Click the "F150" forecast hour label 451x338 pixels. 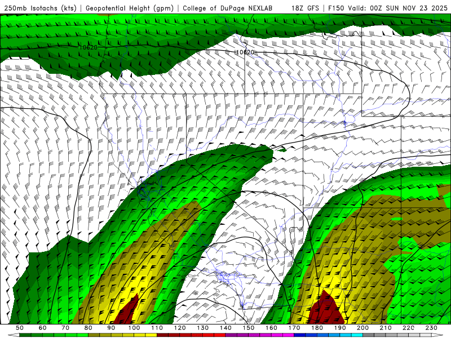[x=336, y=8]
